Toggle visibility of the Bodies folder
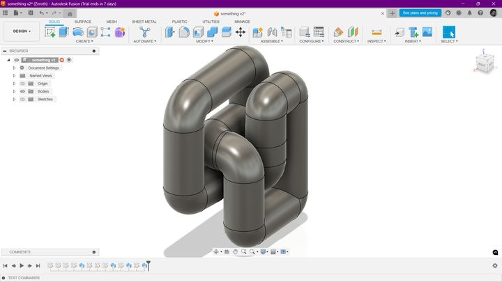The height and width of the screenshot is (282, 502). [x=22, y=91]
